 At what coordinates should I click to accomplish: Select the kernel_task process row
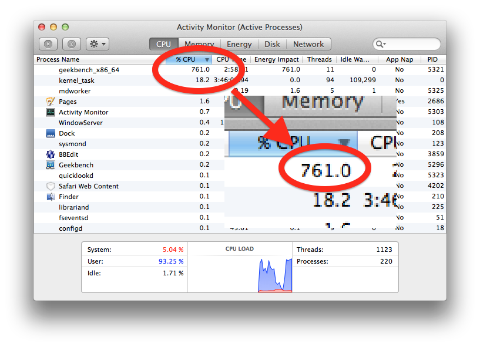click(240, 80)
